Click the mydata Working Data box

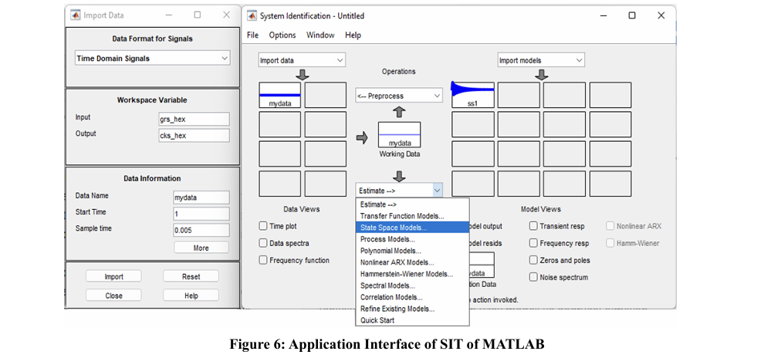(x=399, y=134)
